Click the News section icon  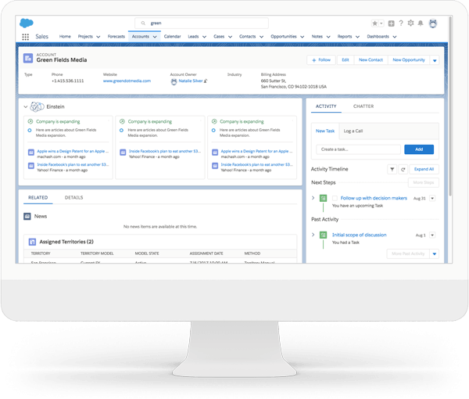(27, 216)
